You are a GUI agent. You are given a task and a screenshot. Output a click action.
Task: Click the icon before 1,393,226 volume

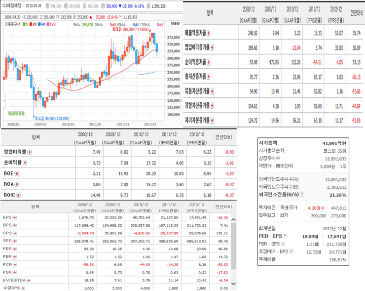pyautogui.click(x=149, y=6)
